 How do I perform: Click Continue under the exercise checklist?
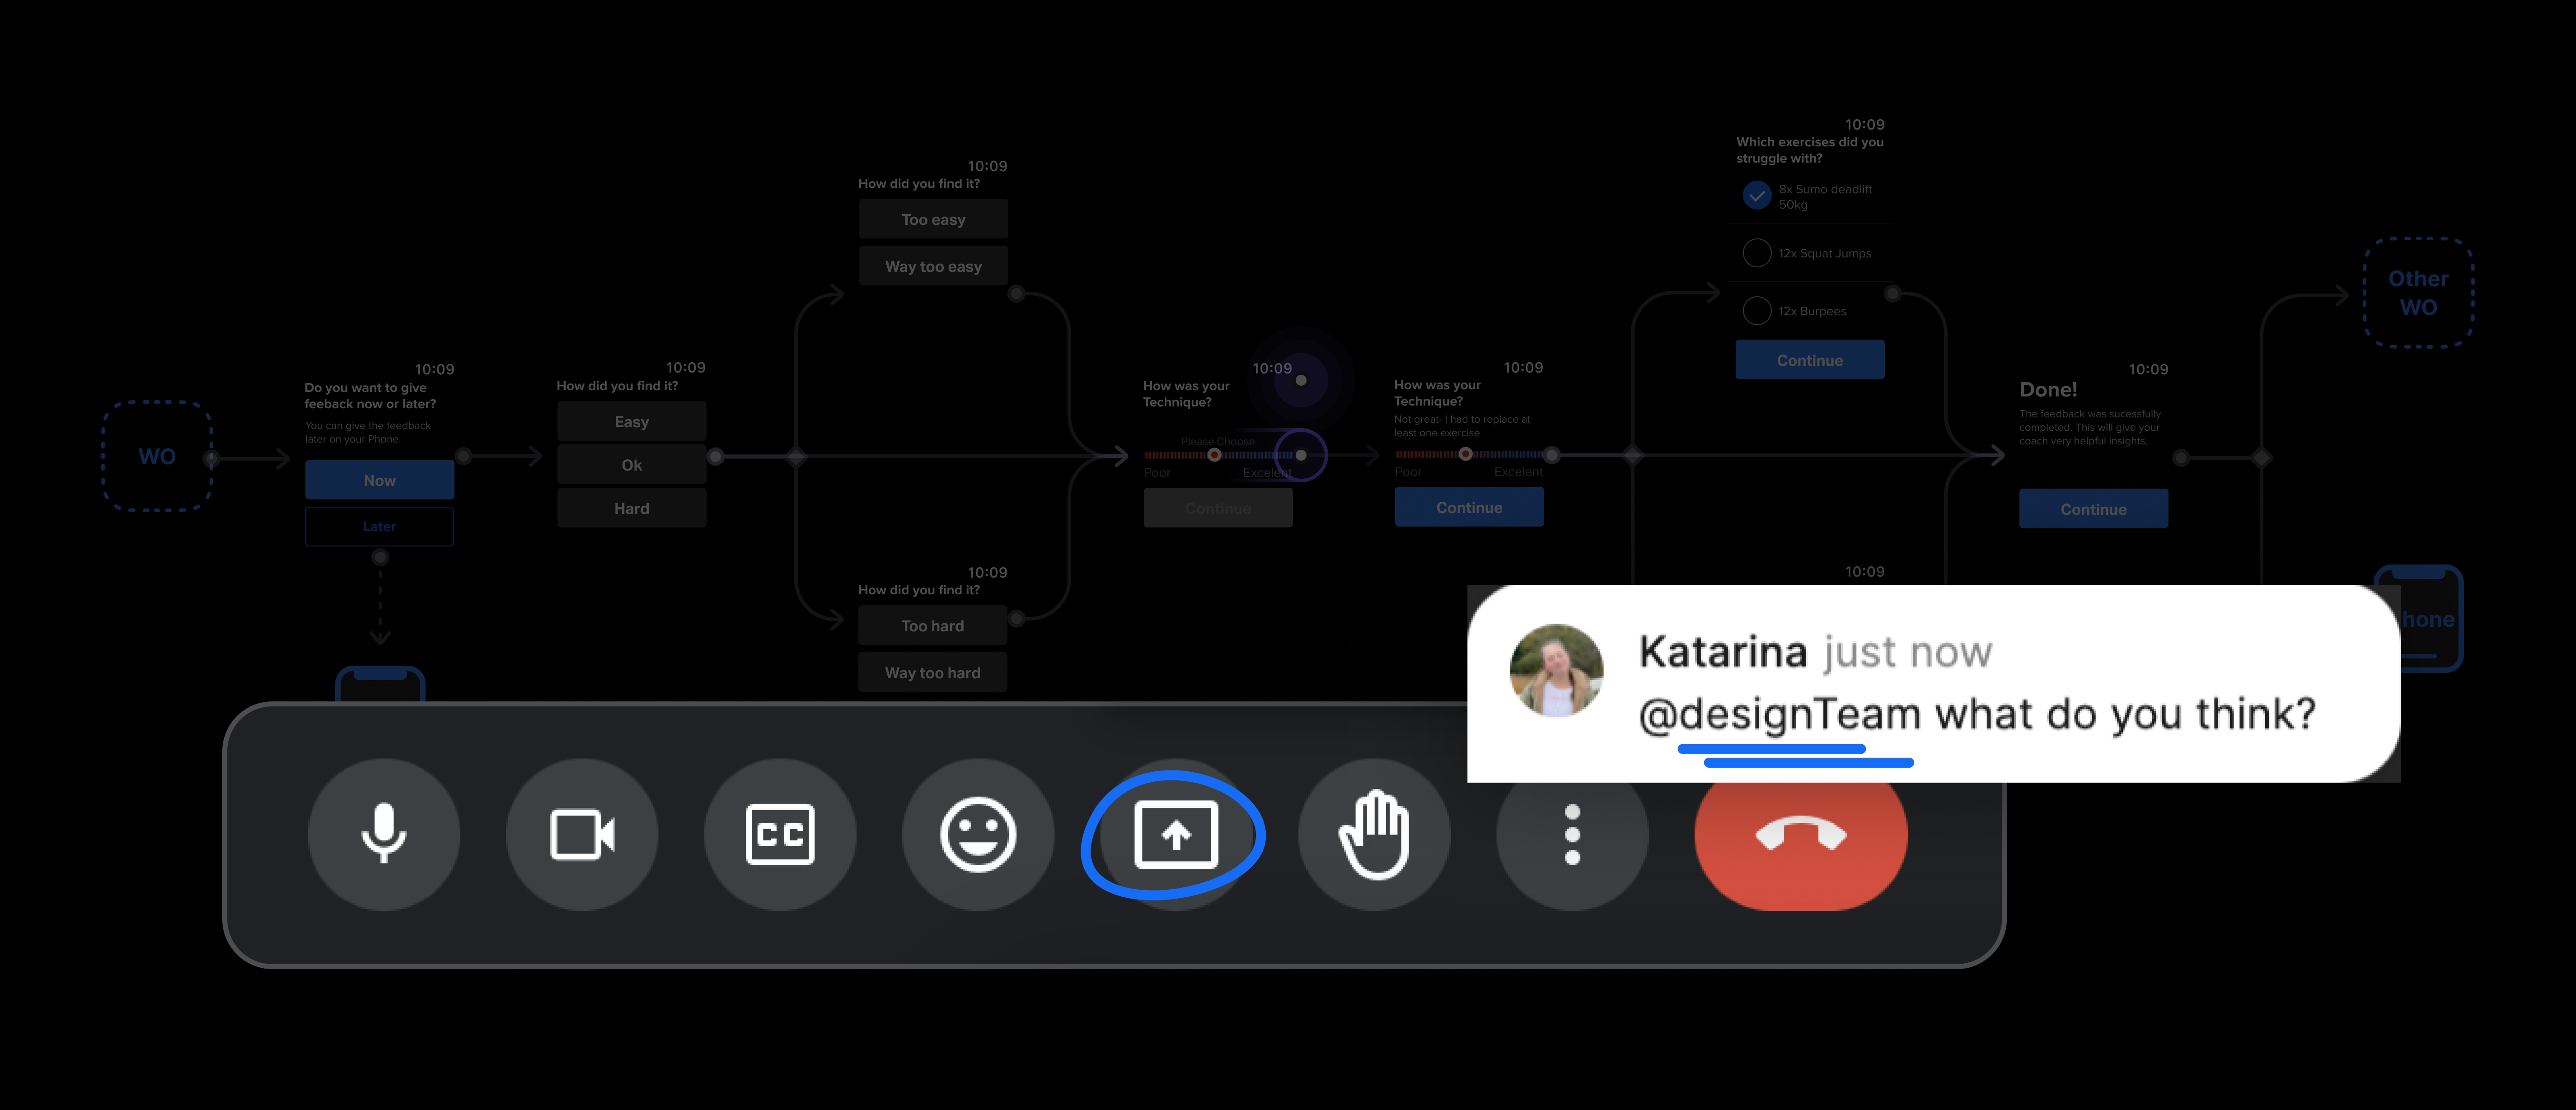pyautogui.click(x=1810, y=360)
